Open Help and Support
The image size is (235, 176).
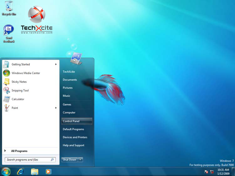tap(74, 145)
